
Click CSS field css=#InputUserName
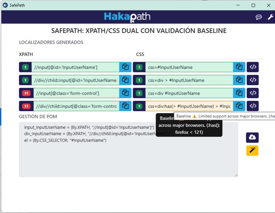189,67
